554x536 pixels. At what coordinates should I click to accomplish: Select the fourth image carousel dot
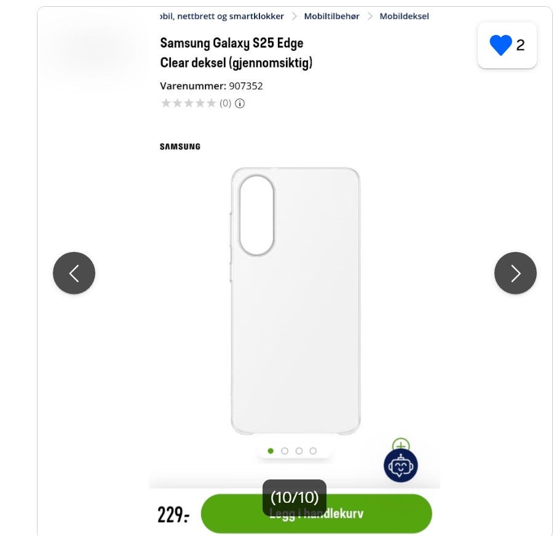[x=313, y=451]
